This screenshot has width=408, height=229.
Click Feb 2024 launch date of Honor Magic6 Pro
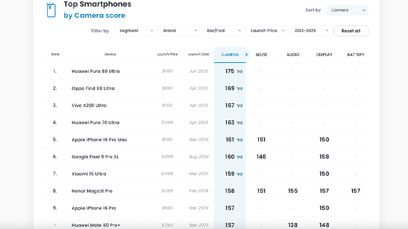198,191
